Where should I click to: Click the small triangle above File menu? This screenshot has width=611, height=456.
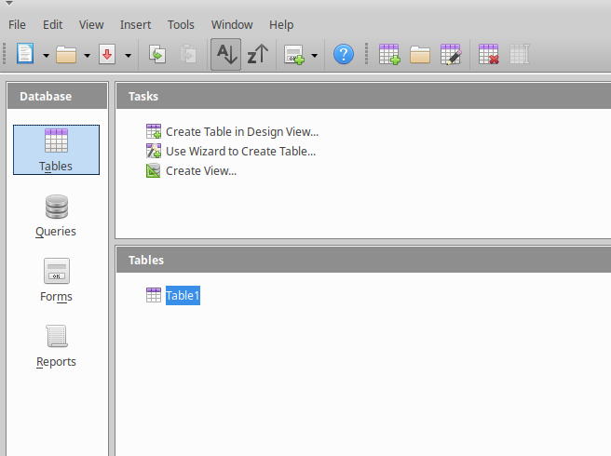(x=9, y=4)
